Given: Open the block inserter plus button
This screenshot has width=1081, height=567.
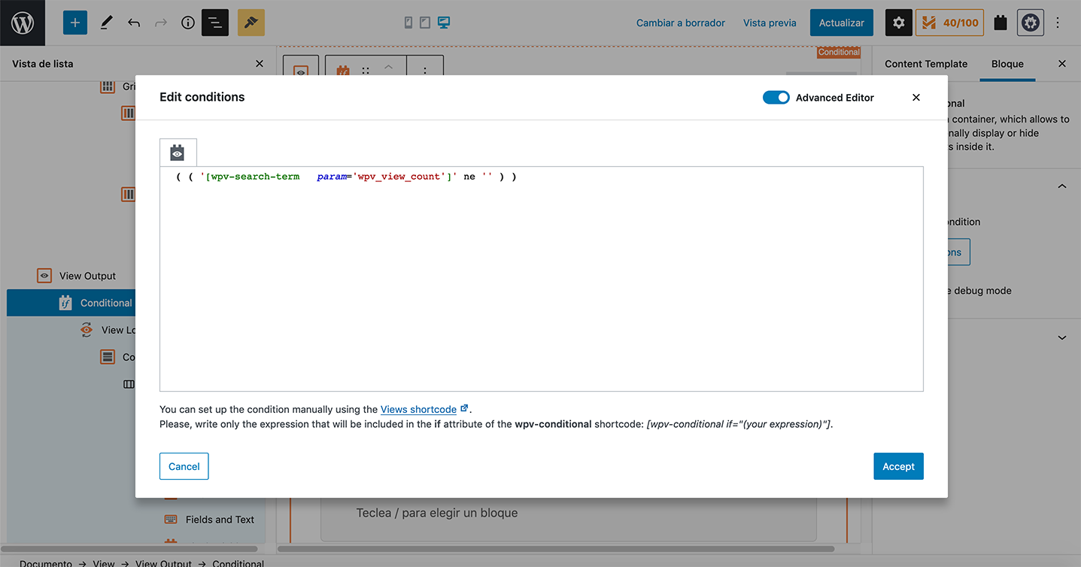Looking at the screenshot, I should (74, 23).
